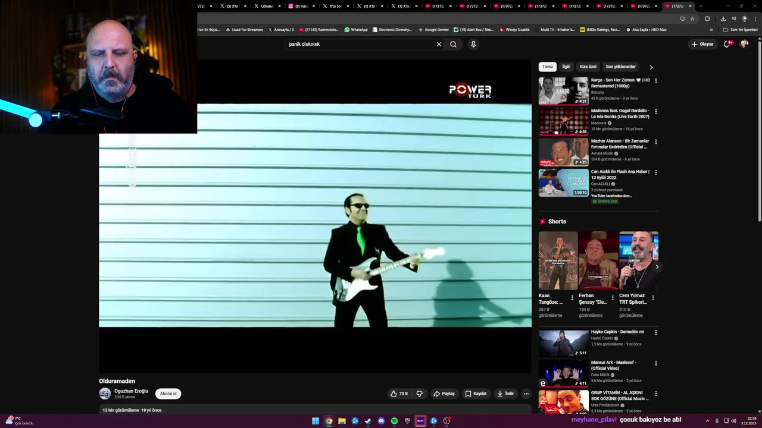Screen dimensions: 762x428
Task: Open Chrome from the taskbar
Action: 329,421
